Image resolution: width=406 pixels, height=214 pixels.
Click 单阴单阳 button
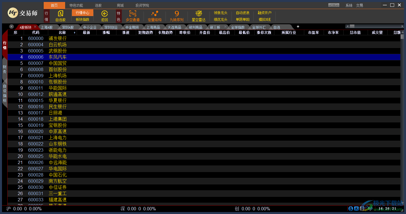coord(243,19)
